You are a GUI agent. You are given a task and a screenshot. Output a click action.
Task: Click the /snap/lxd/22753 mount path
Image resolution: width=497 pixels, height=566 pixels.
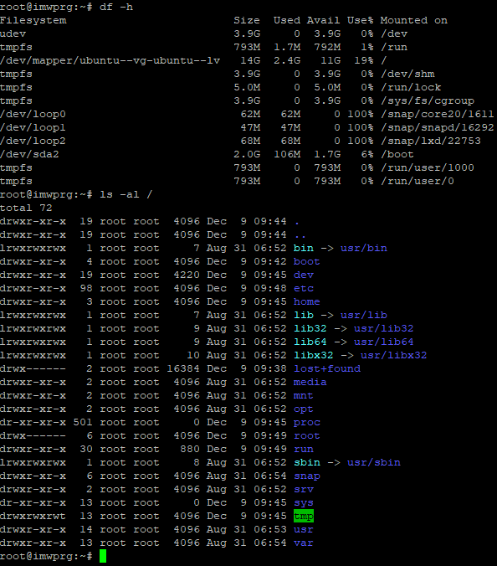coord(431,141)
